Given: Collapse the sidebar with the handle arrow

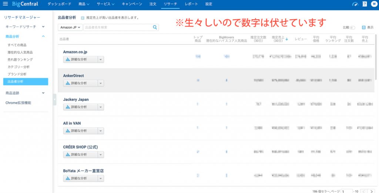Looking at the screenshot, I should pos(55,99).
